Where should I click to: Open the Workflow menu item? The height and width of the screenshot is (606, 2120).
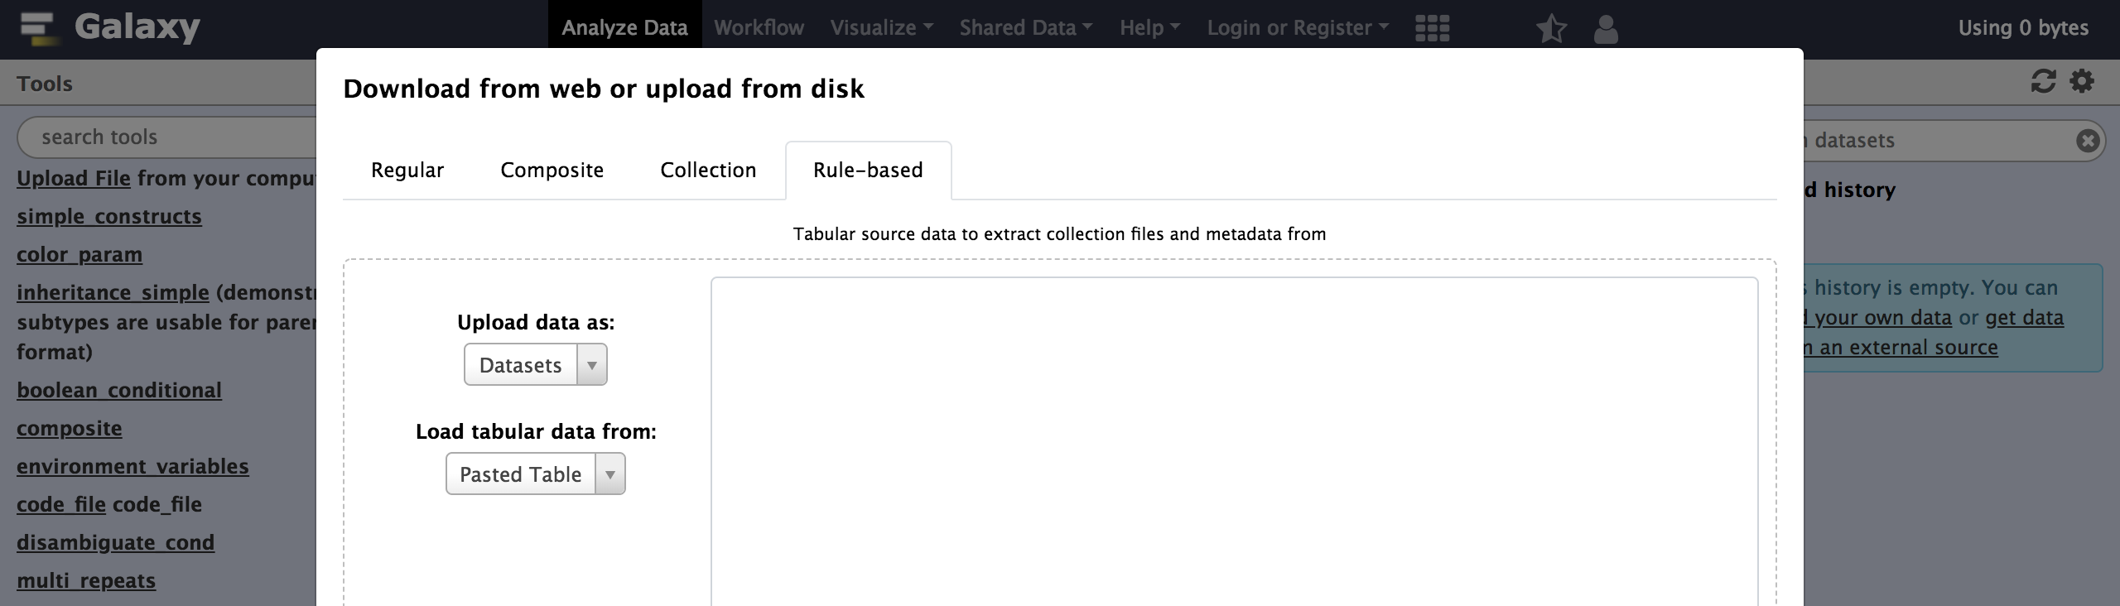pos(759,27)
